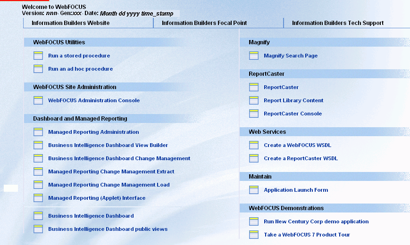Screen dimensions: 410x245
Task: Open Managed Reporting (Applet) Interface
Action: 97,198
